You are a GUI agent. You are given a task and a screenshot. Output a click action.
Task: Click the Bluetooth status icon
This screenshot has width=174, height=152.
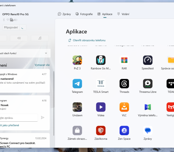(4, 20)
